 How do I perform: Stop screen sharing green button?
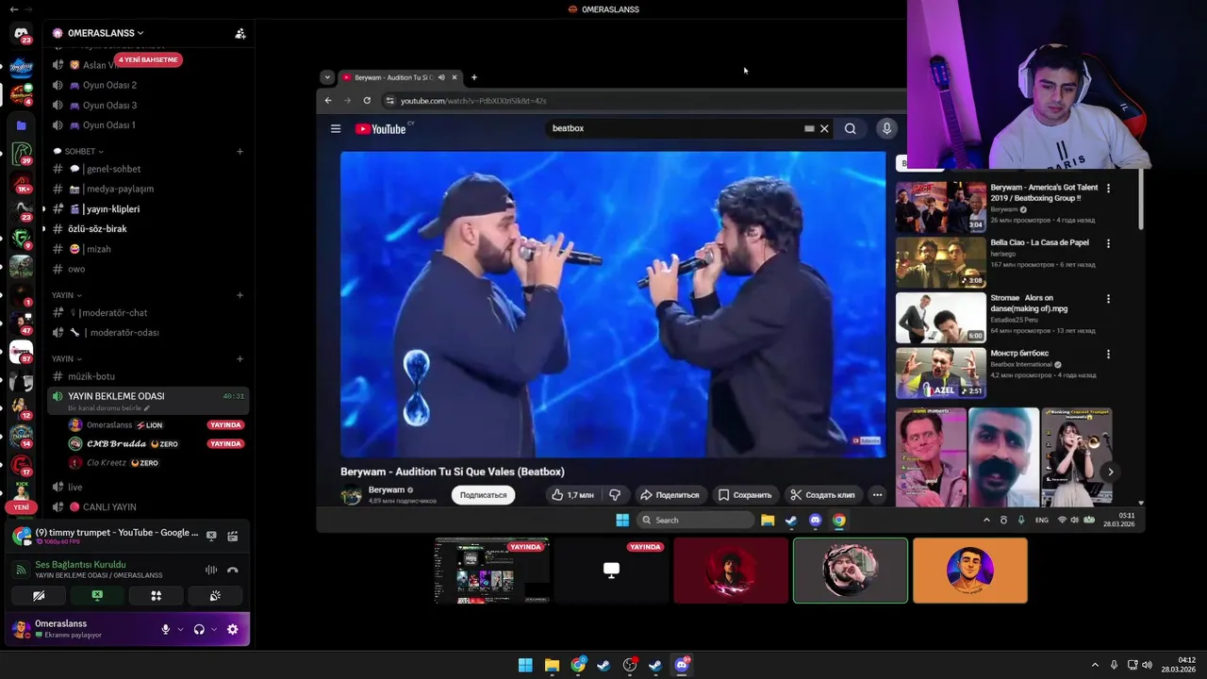(x=97, y=596)
